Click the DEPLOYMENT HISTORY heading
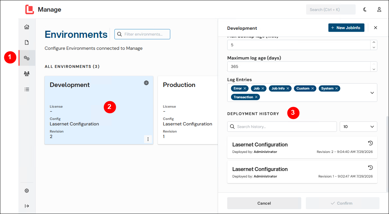The image size is (389, 214). coord(253,114)
